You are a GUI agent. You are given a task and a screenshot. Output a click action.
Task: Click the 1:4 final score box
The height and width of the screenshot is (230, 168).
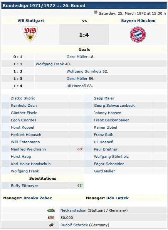pyautogui.click(x=84, y=35)
